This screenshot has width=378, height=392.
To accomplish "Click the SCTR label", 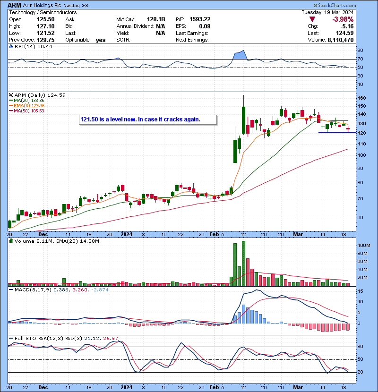I will tap(123, 40).
